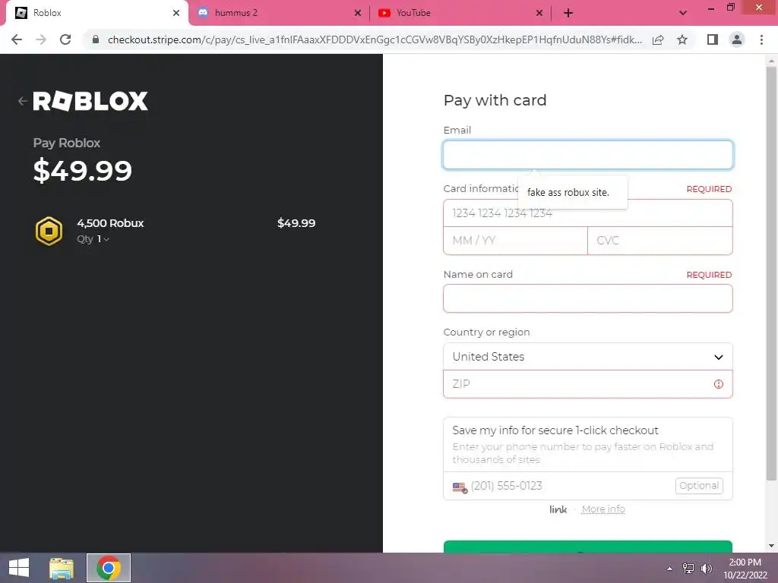
Task: Open the tab search chevron
Action: pos(683,13)
